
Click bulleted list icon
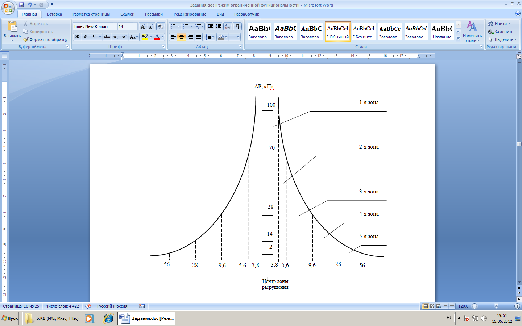click(x=173, y=26)
